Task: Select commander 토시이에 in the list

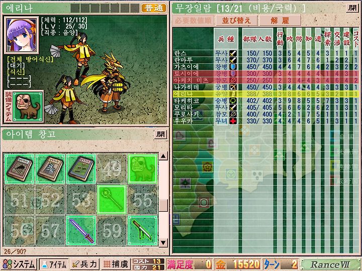Action: [x=265, y=73]
